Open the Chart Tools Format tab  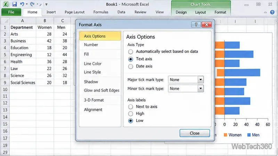click(220, 12)
